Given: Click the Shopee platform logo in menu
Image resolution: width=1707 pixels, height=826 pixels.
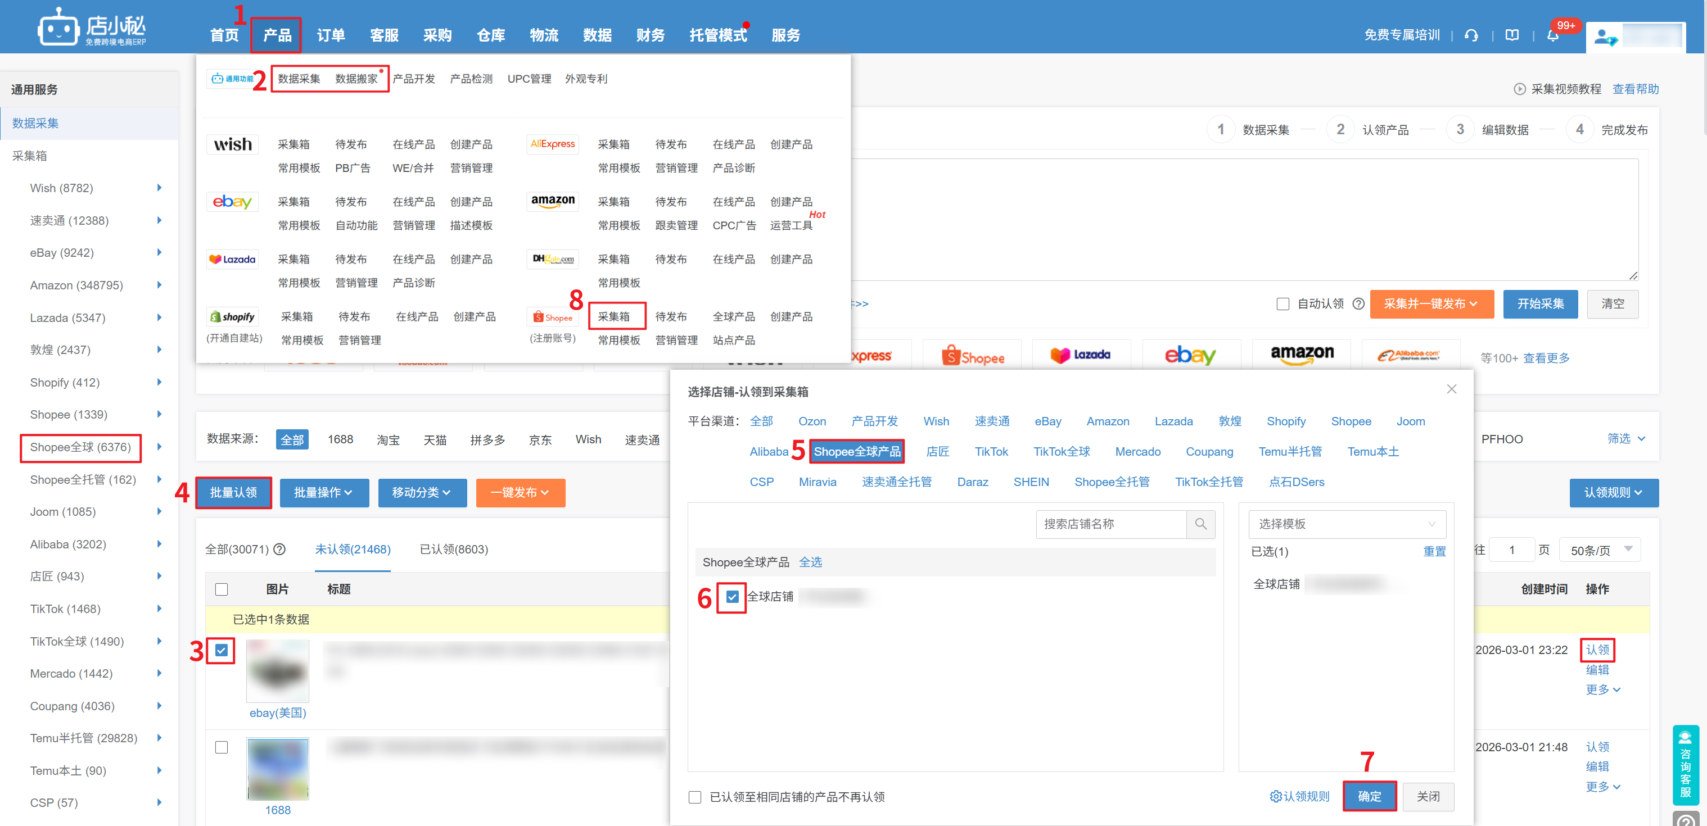Looking at the screenshot, I should [x=553, y=317].
